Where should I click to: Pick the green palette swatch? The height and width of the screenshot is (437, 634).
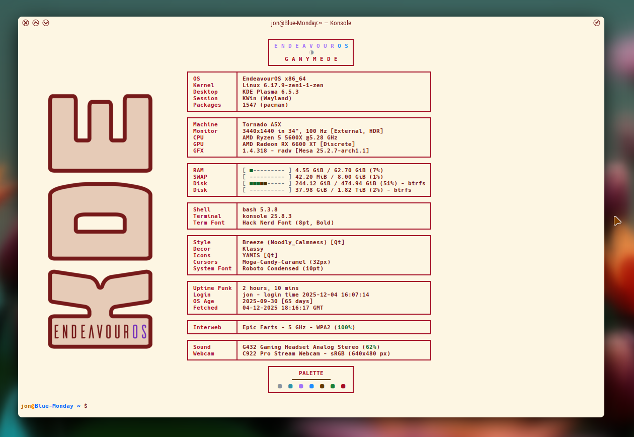333,386
